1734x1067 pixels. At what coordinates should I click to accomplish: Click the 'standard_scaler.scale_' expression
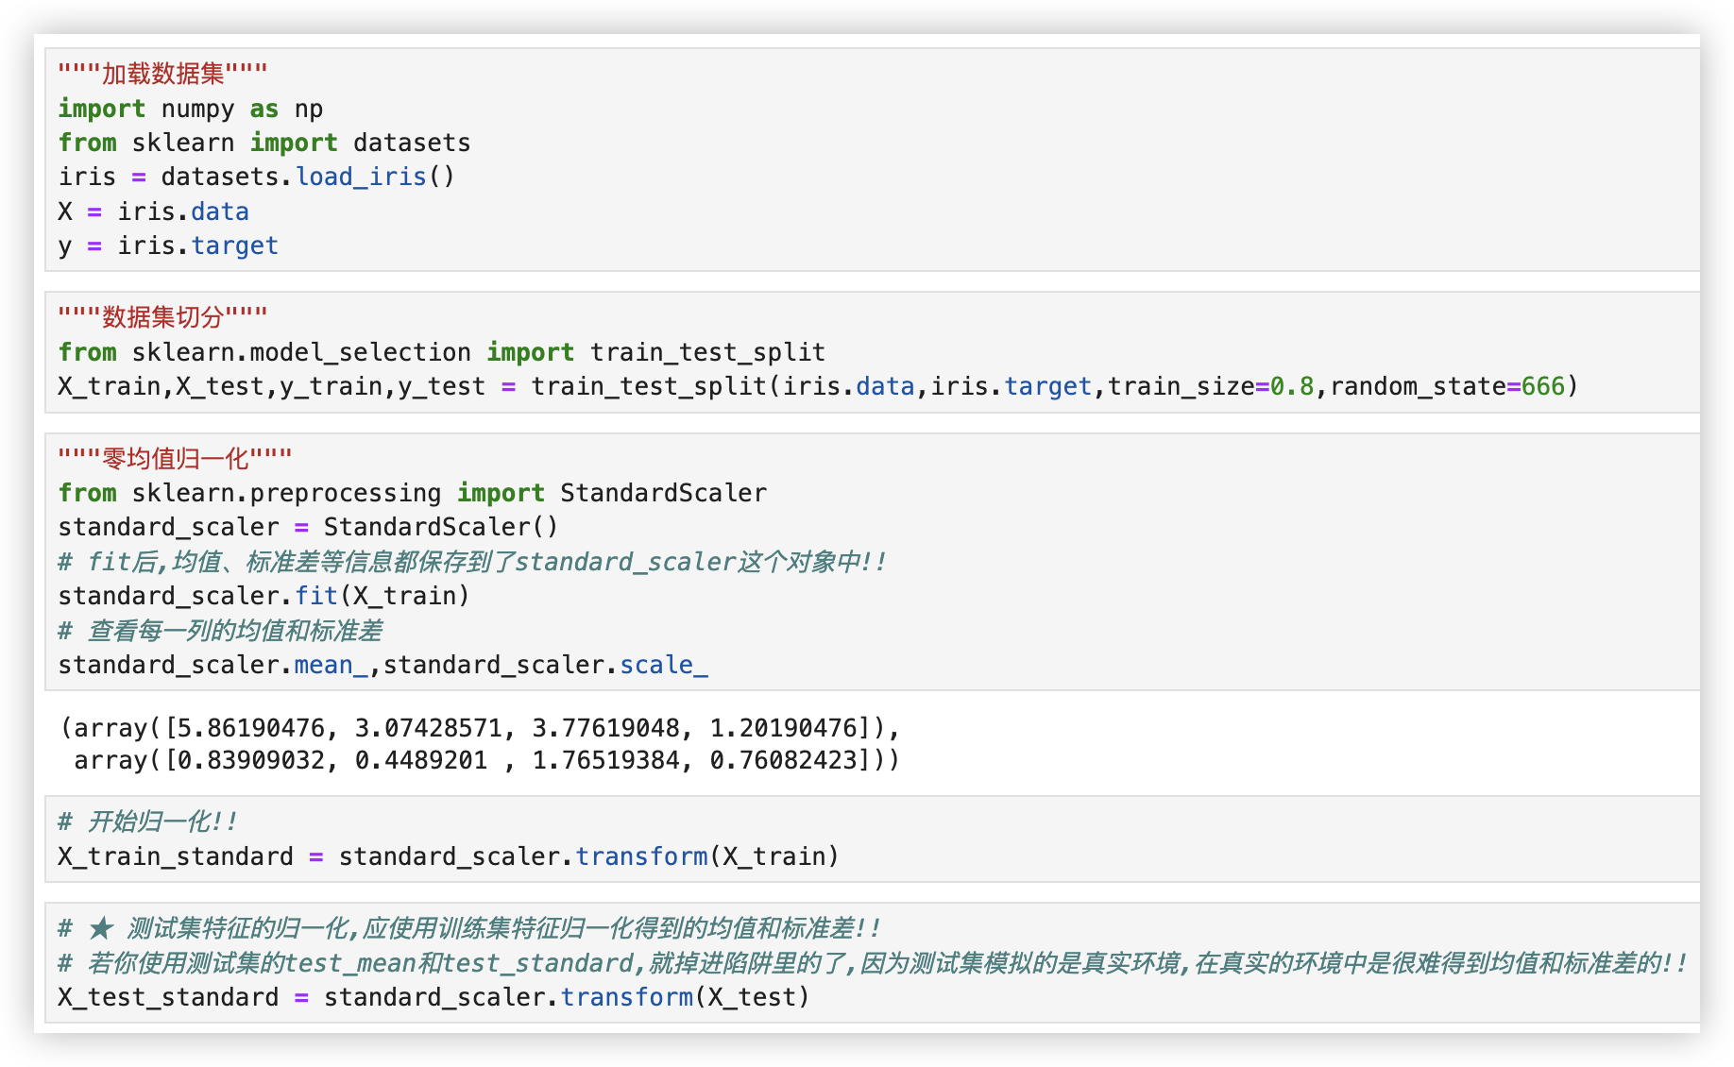(545, 665)
